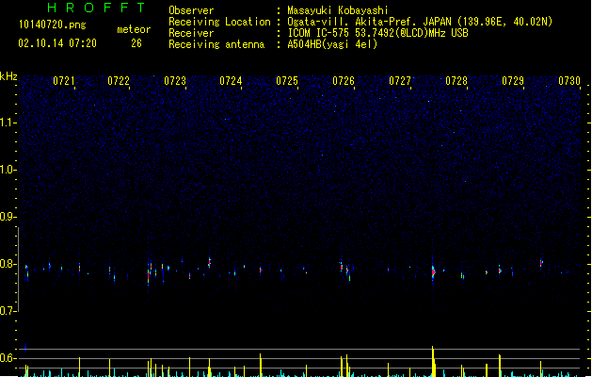Click the Receiving antenna label
This screenshot has width=592, height=377.
pos(216,44)
